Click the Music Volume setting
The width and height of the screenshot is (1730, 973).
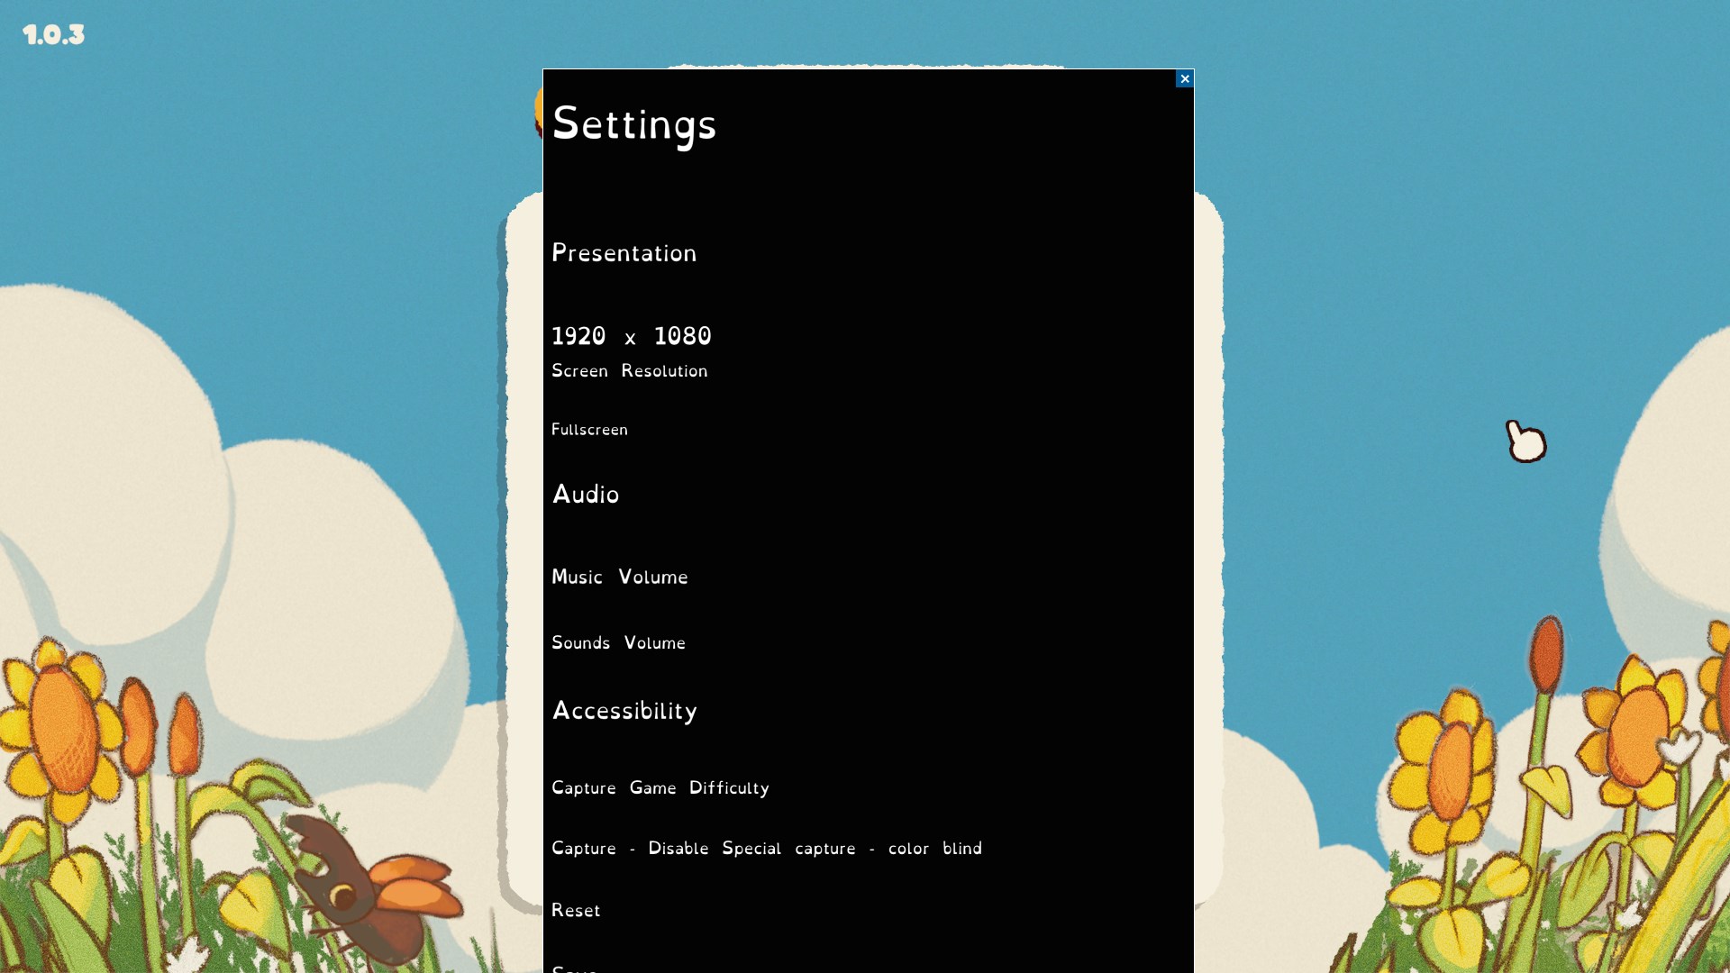tap(620, 577)
